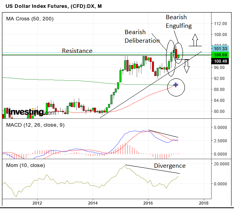The image size is (237, 216).
Task: Click the 2016 label on time axis
Action: point(148,203)
